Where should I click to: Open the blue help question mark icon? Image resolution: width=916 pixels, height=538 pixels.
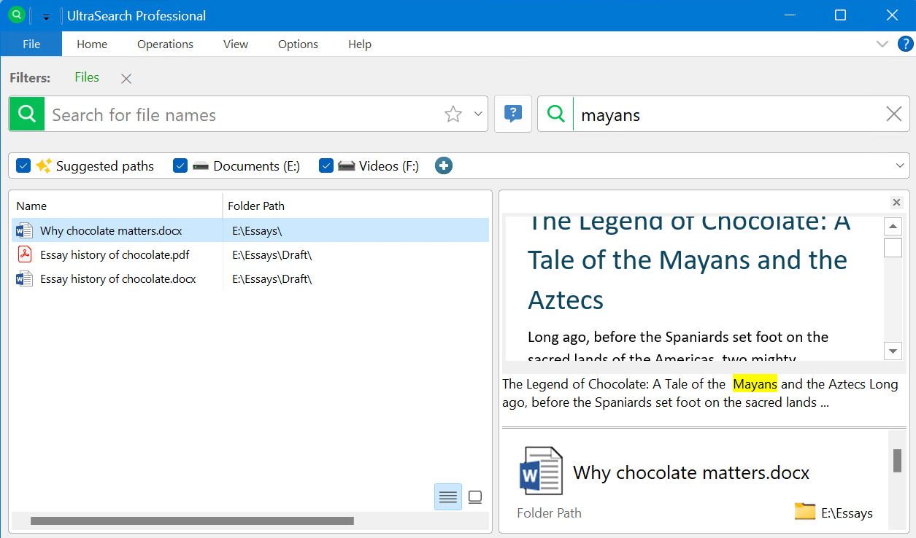tap(905, 44)
